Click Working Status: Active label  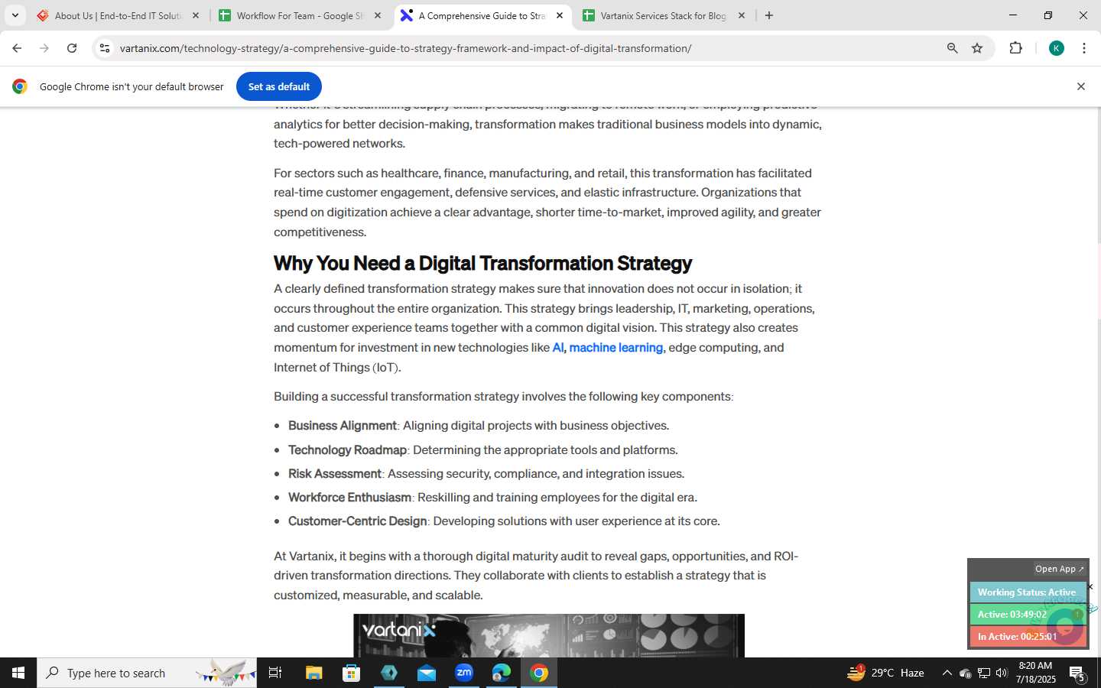(1027, 592)
